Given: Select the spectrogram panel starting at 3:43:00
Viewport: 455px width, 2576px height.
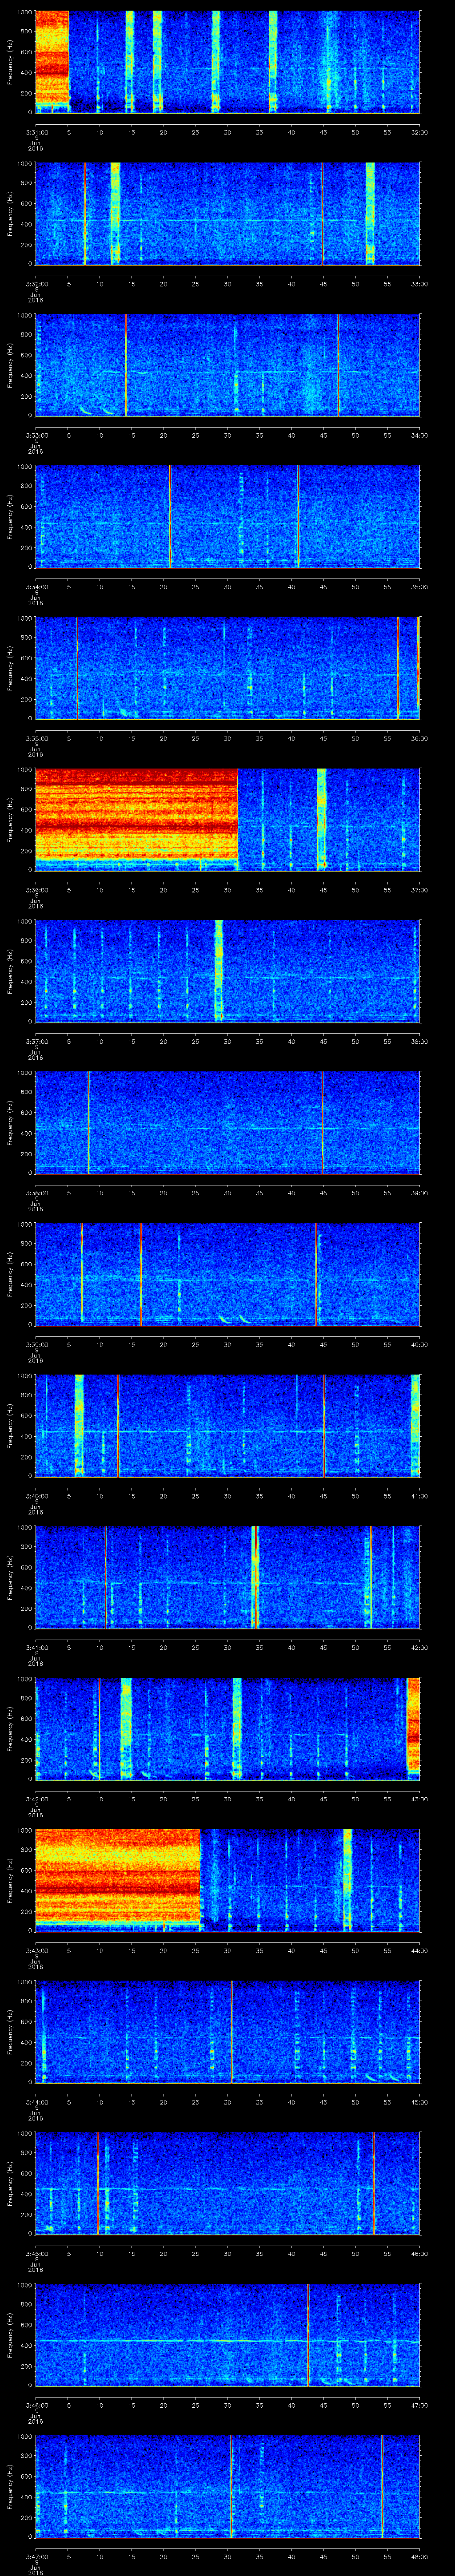Looking at the screenshot, I should [x=227, y=1880].
